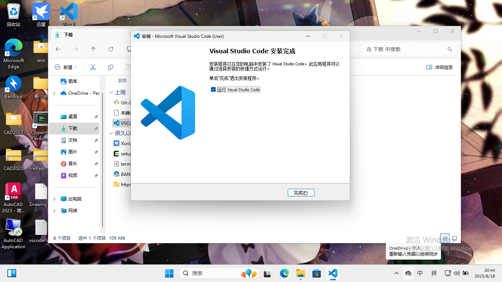502x282 pixels.
Task: Click the copy icon in toolbar
Action: [x=111, y=67]
